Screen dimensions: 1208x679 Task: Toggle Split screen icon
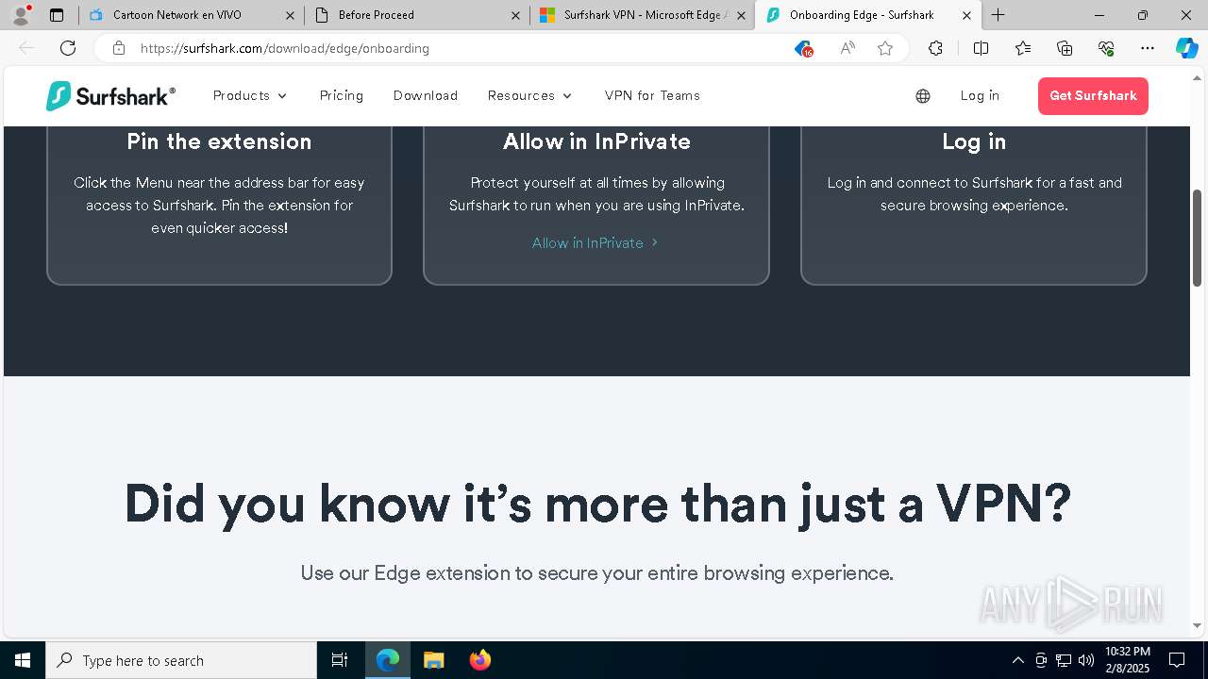(981, 48)
